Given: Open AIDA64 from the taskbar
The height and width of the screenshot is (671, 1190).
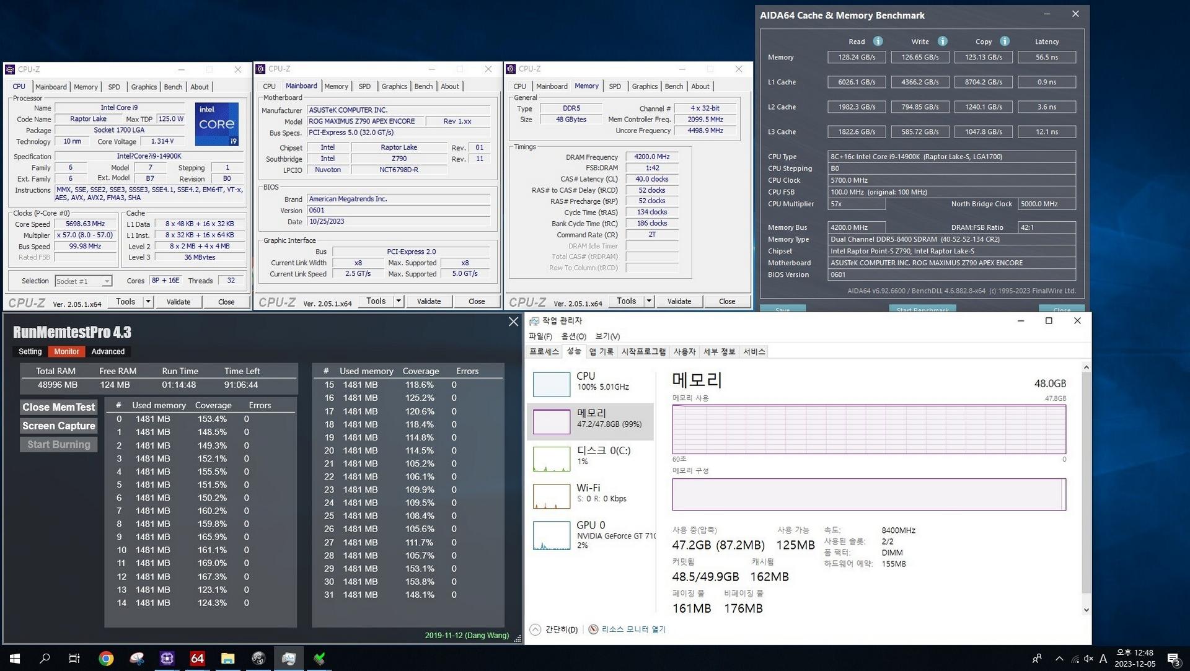Looking at the screenshot, I should pyautogui.click(x=197, y=659).
